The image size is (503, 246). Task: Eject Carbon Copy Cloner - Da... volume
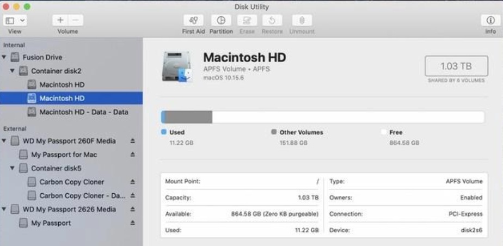(132, 195)
